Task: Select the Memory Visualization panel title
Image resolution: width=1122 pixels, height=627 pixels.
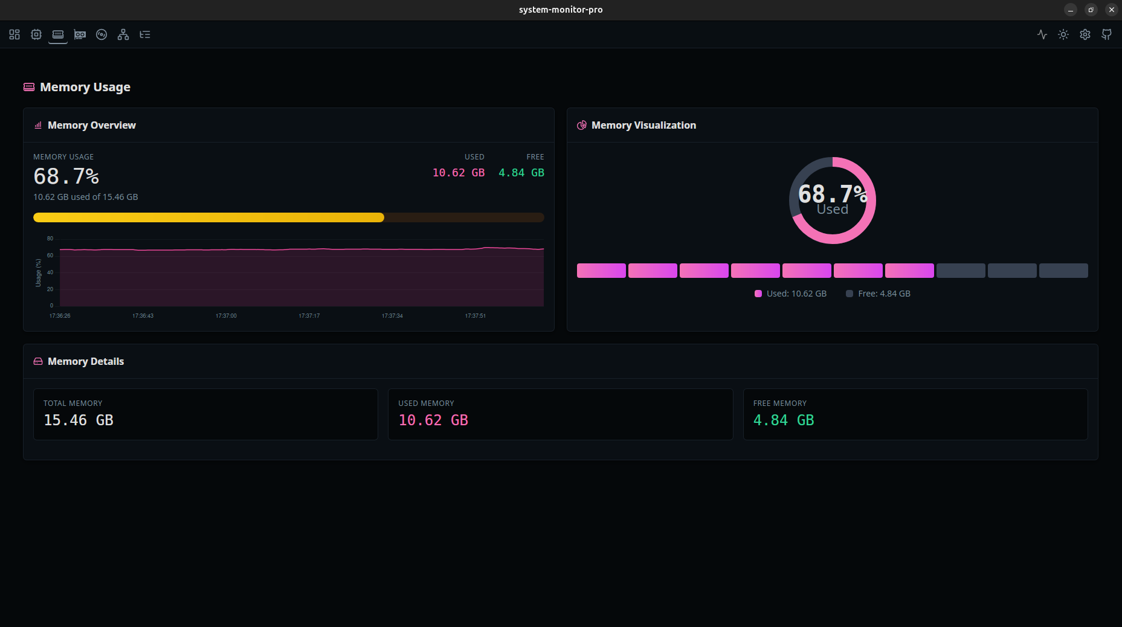Action: pos(643,125)
